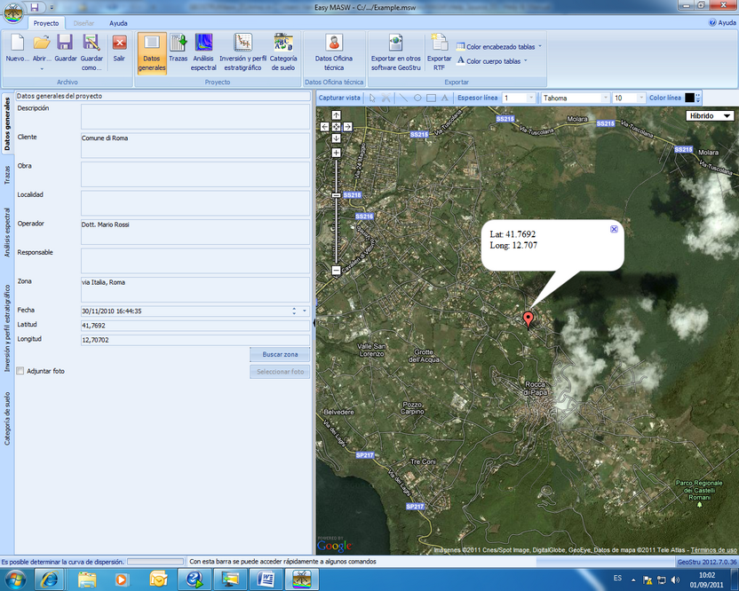Viewport: 739px width, 591px height.
Task: Click the Cliente field Comune di Roma
Action: [x=195, y=145]
